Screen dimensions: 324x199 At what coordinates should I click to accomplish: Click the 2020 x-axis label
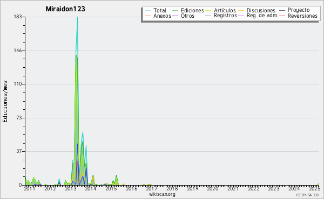213,188
